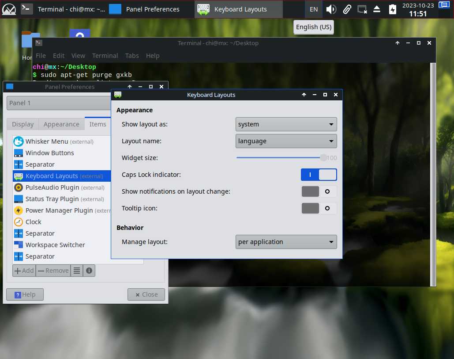Image resolution: width=454 pixels, height=359 pixels.
Task: Select the Separator row below Window Buttons
Action: (x=62, y=164)
